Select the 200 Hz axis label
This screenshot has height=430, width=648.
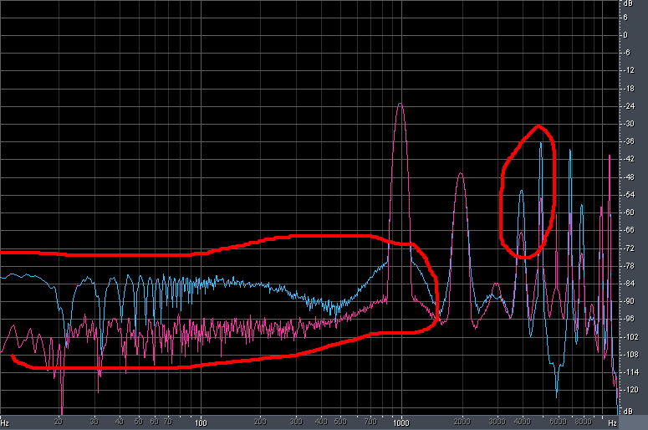[x=260, y=422]
